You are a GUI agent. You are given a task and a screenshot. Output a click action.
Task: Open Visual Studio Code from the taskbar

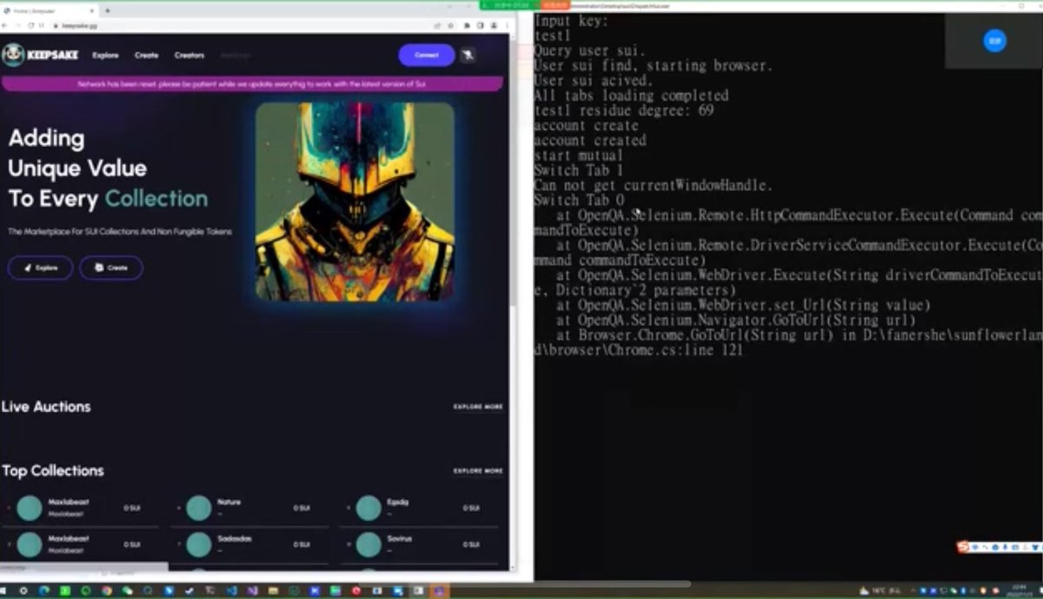[x=232, y=590]
